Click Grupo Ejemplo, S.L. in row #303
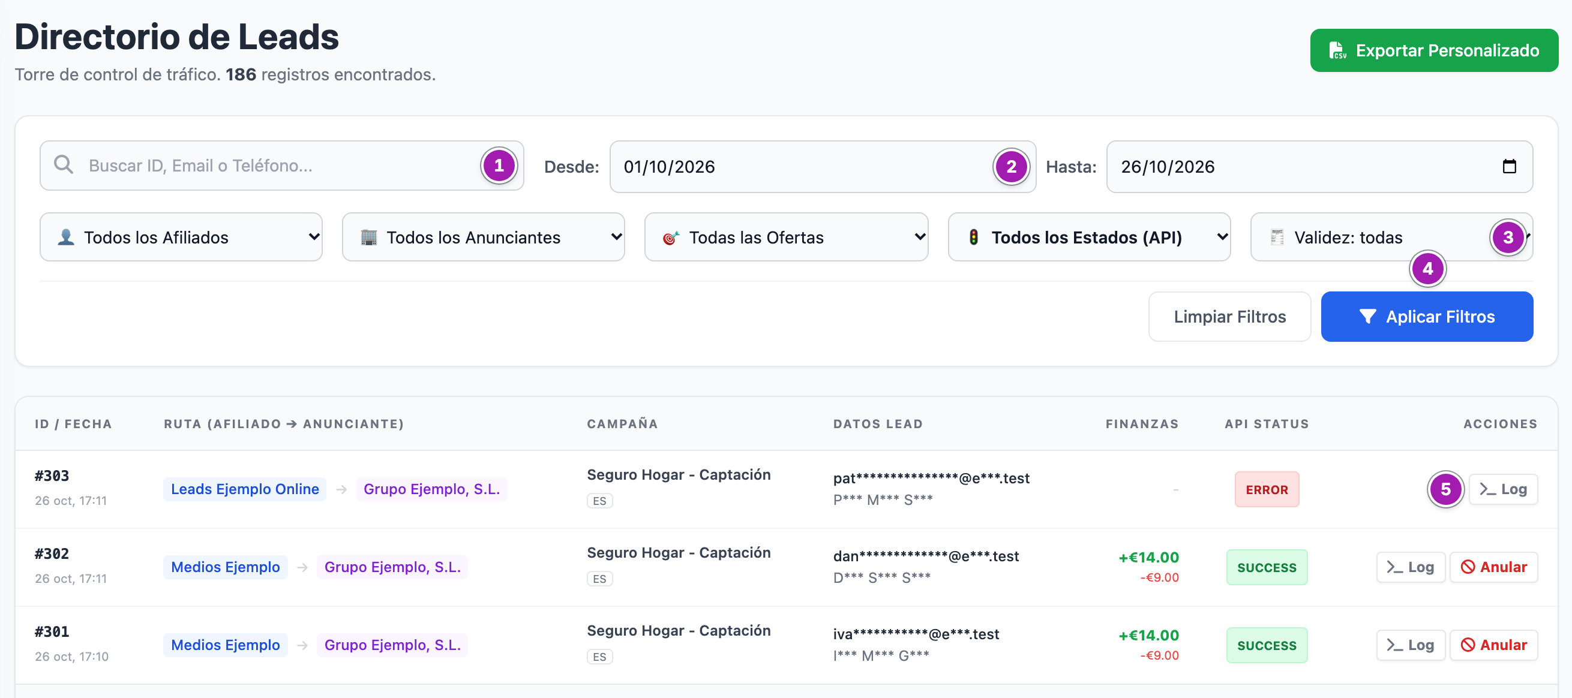1572x698 pixels. tap(431, 489)
